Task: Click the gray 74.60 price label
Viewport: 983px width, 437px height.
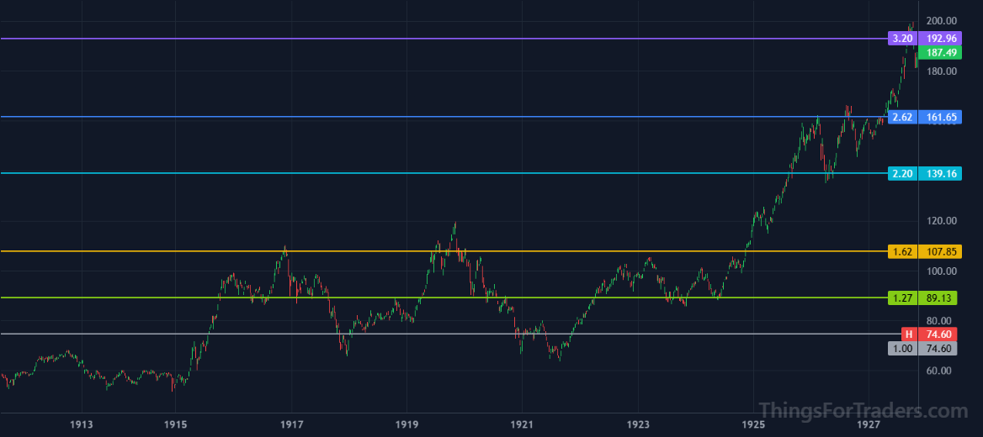Action: (x=938, y=349)
